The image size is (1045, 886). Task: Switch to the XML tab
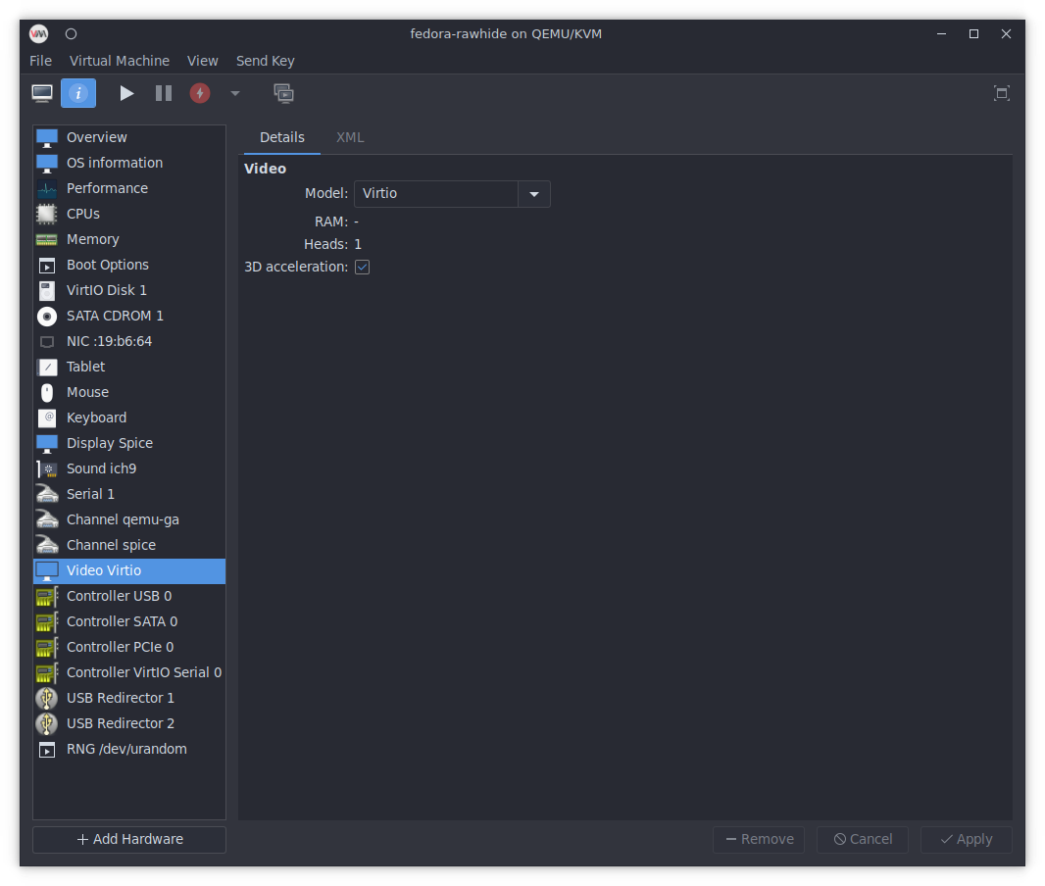point(350,137)
